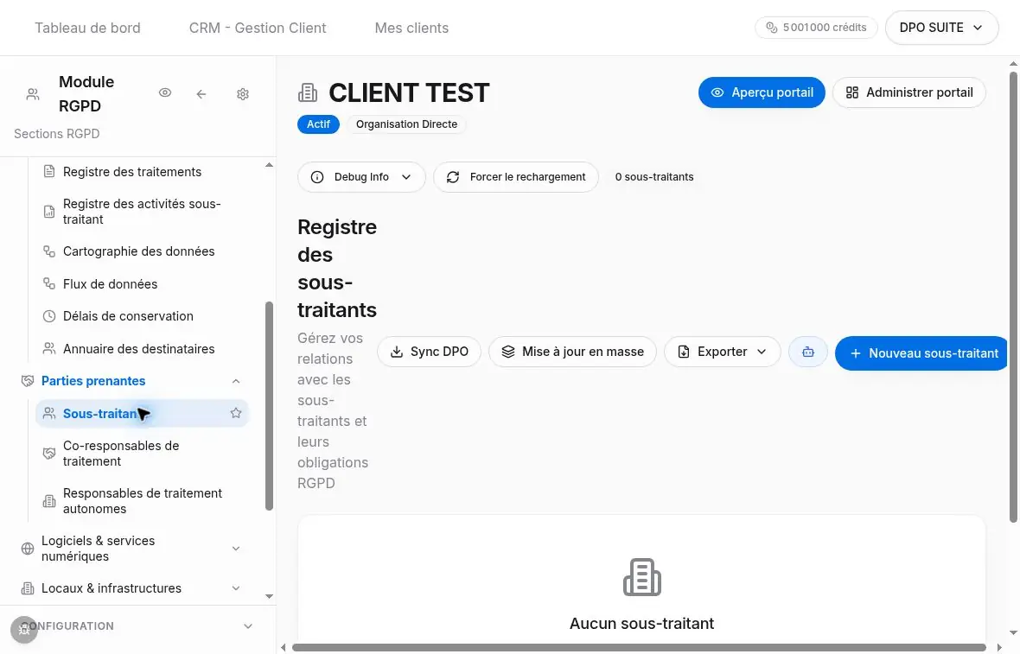Image resolution: width=1020 pixels, height=654 pixels.
Task: Click the Annuaire des destinataires people icon
Action: (48, 348)
